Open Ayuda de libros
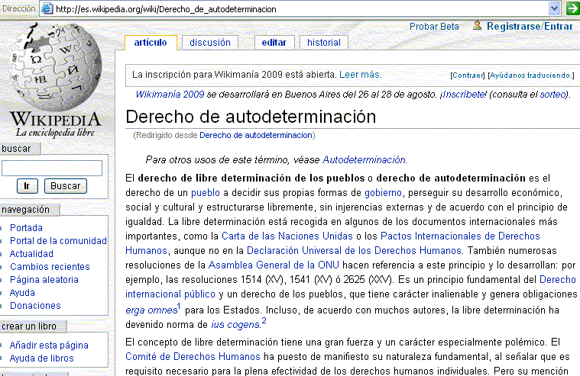This screenshot has width=580, height=376. pyautogui.click(x=41, y=358)
